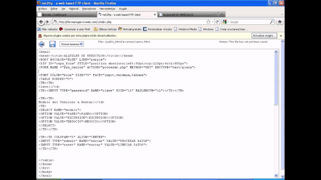Image resolution: width=321 pixels, height=180 pixels.
Task: Save the file with floppy disk icon
Action: (x=52, y=44)
